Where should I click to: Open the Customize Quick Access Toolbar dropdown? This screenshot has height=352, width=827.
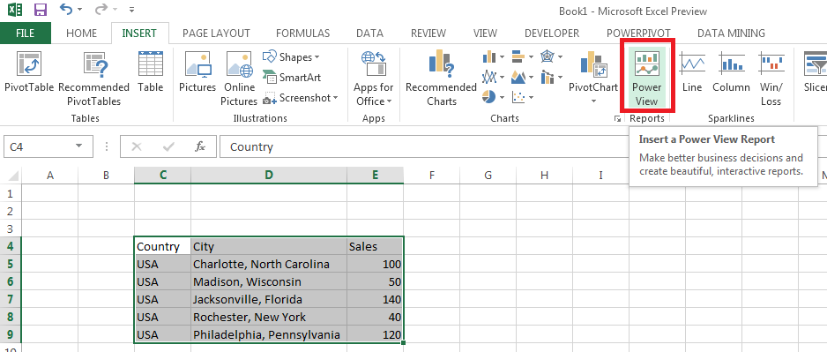tap(131, 10)
